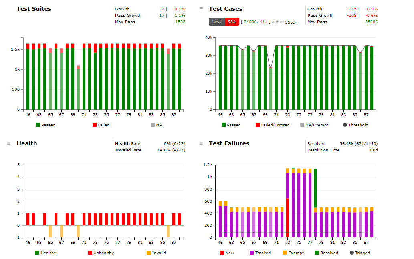Toggle the Unhealthy legend item
The width and height of the screenshot is (414, 259).
coord(101,253)
